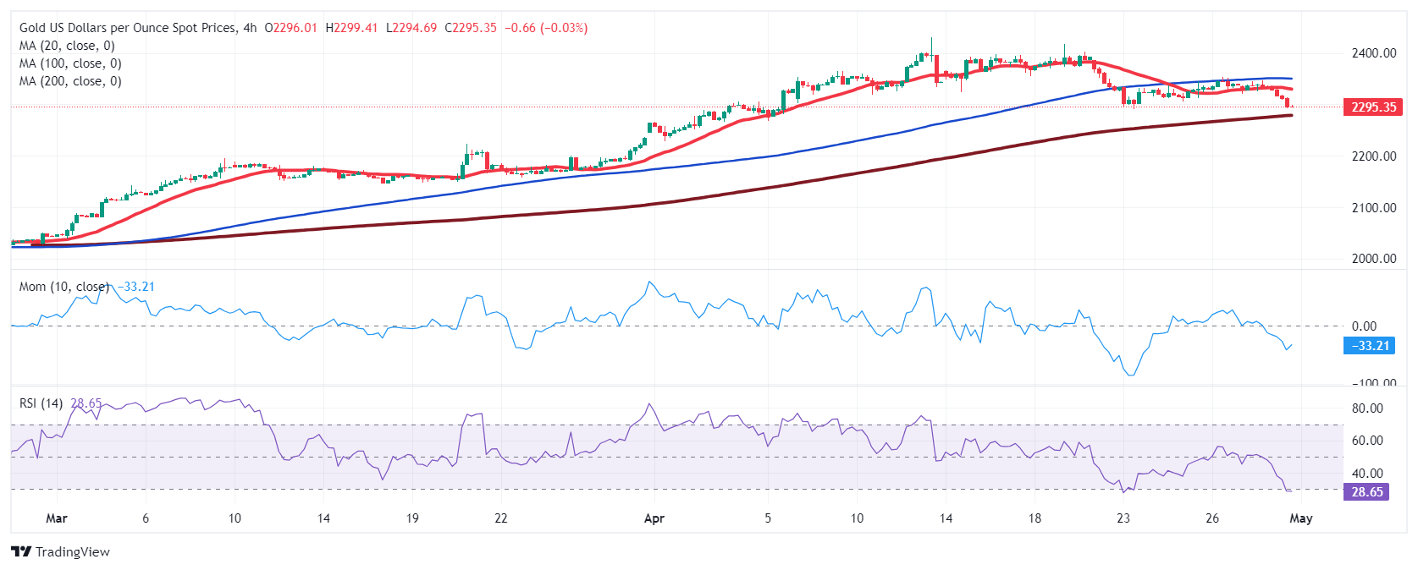Image resolution: width=1418 pixels, height=570 pixels.
Task: Click the Mar label on the date axis
Action: click(x=57, y=518)
